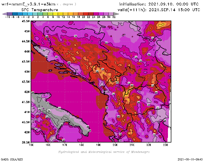
Task: Pick the legend swatch between 18 and 20
Action: point(81,14)
